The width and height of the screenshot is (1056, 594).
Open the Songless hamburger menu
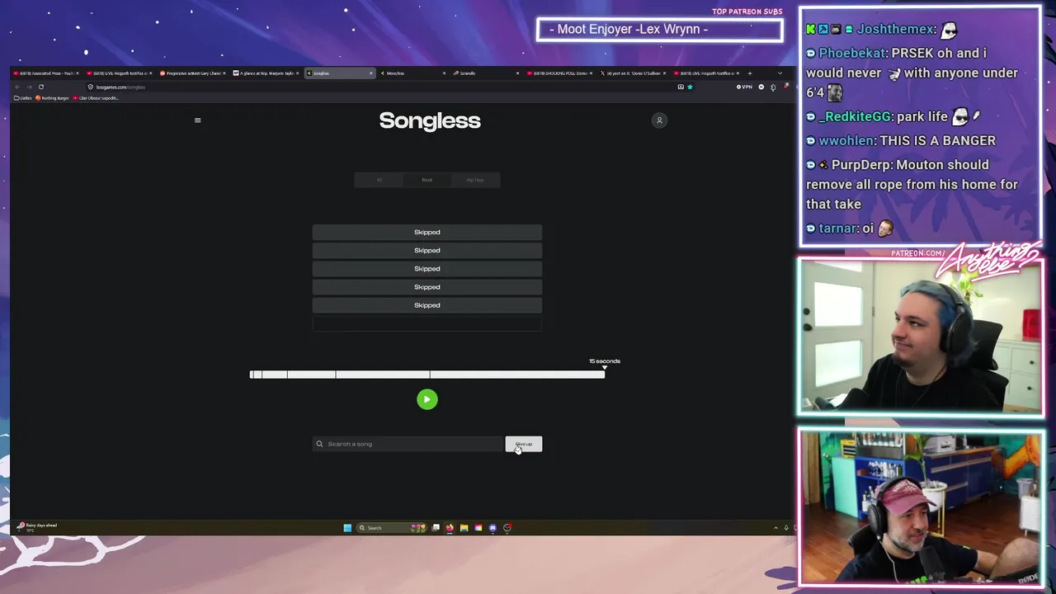point(197,120)
